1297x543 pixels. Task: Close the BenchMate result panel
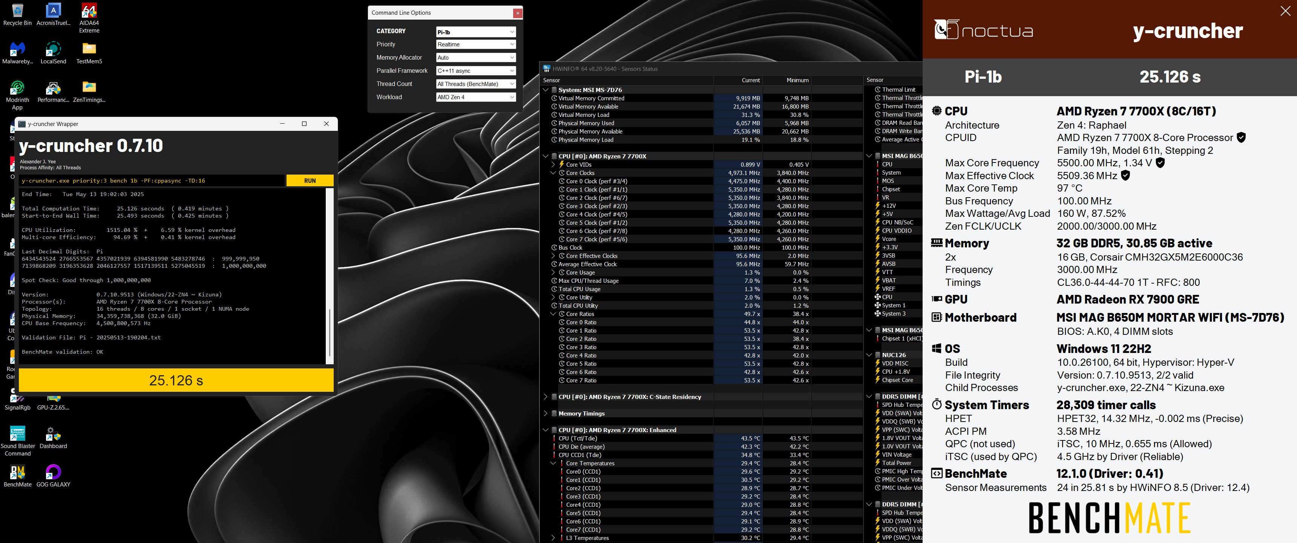(1285, 11)
